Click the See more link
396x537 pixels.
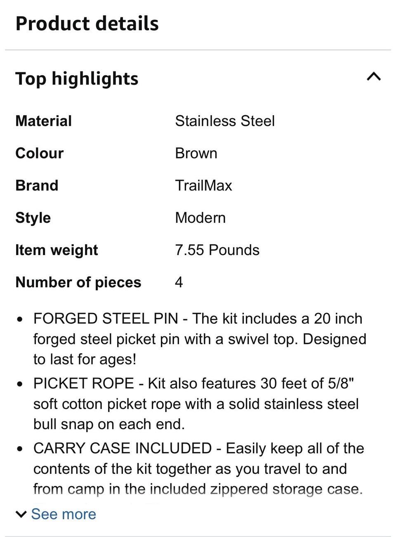(x=64, y=514)
